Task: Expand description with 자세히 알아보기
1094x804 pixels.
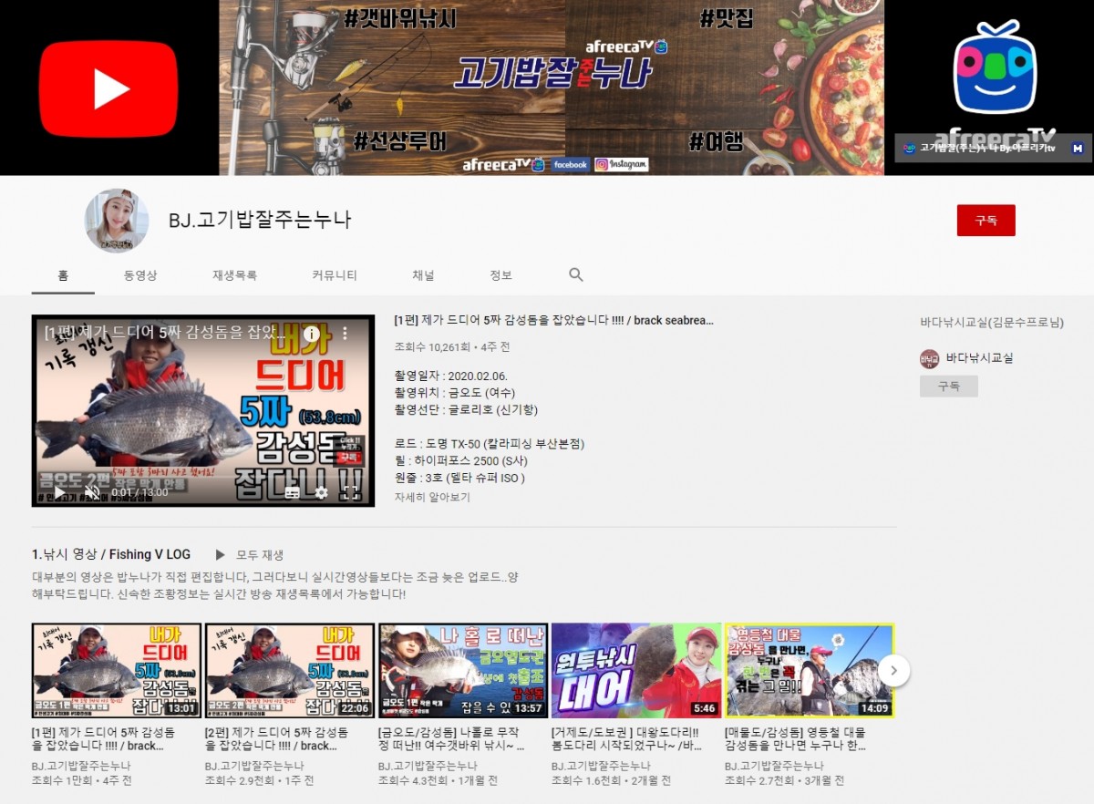Action: [432, 498]
